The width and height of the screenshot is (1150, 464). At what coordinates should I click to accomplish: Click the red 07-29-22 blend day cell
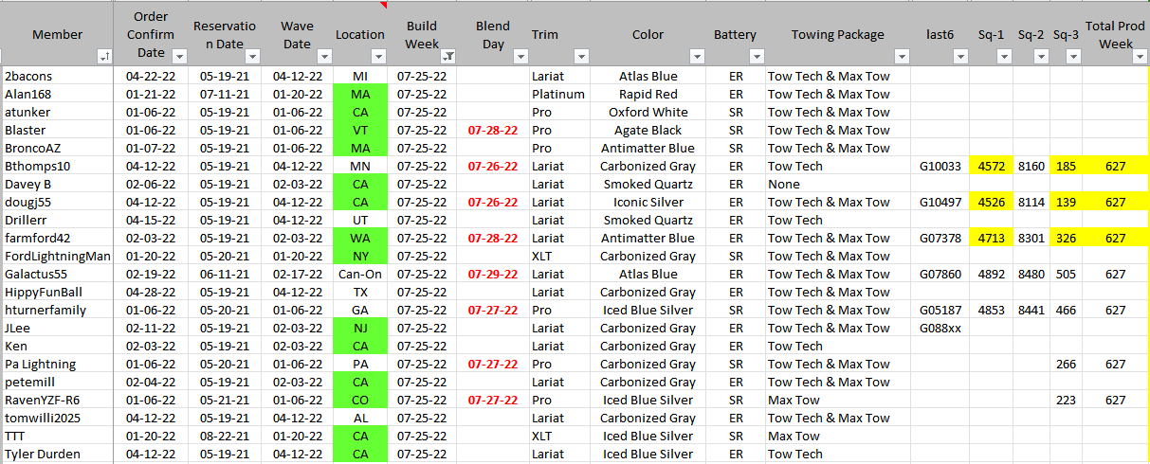tap(493, 275)
